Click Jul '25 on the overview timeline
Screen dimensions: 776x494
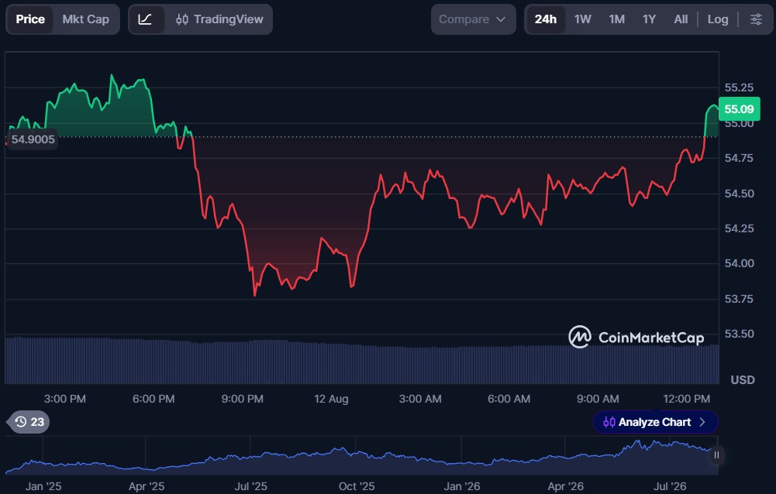point(250,486)
